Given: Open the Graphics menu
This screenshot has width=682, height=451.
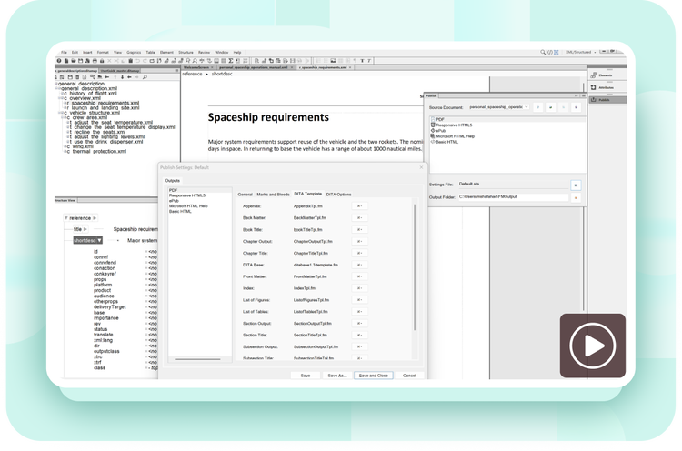Looking at the screenshot, I should 134,52.
